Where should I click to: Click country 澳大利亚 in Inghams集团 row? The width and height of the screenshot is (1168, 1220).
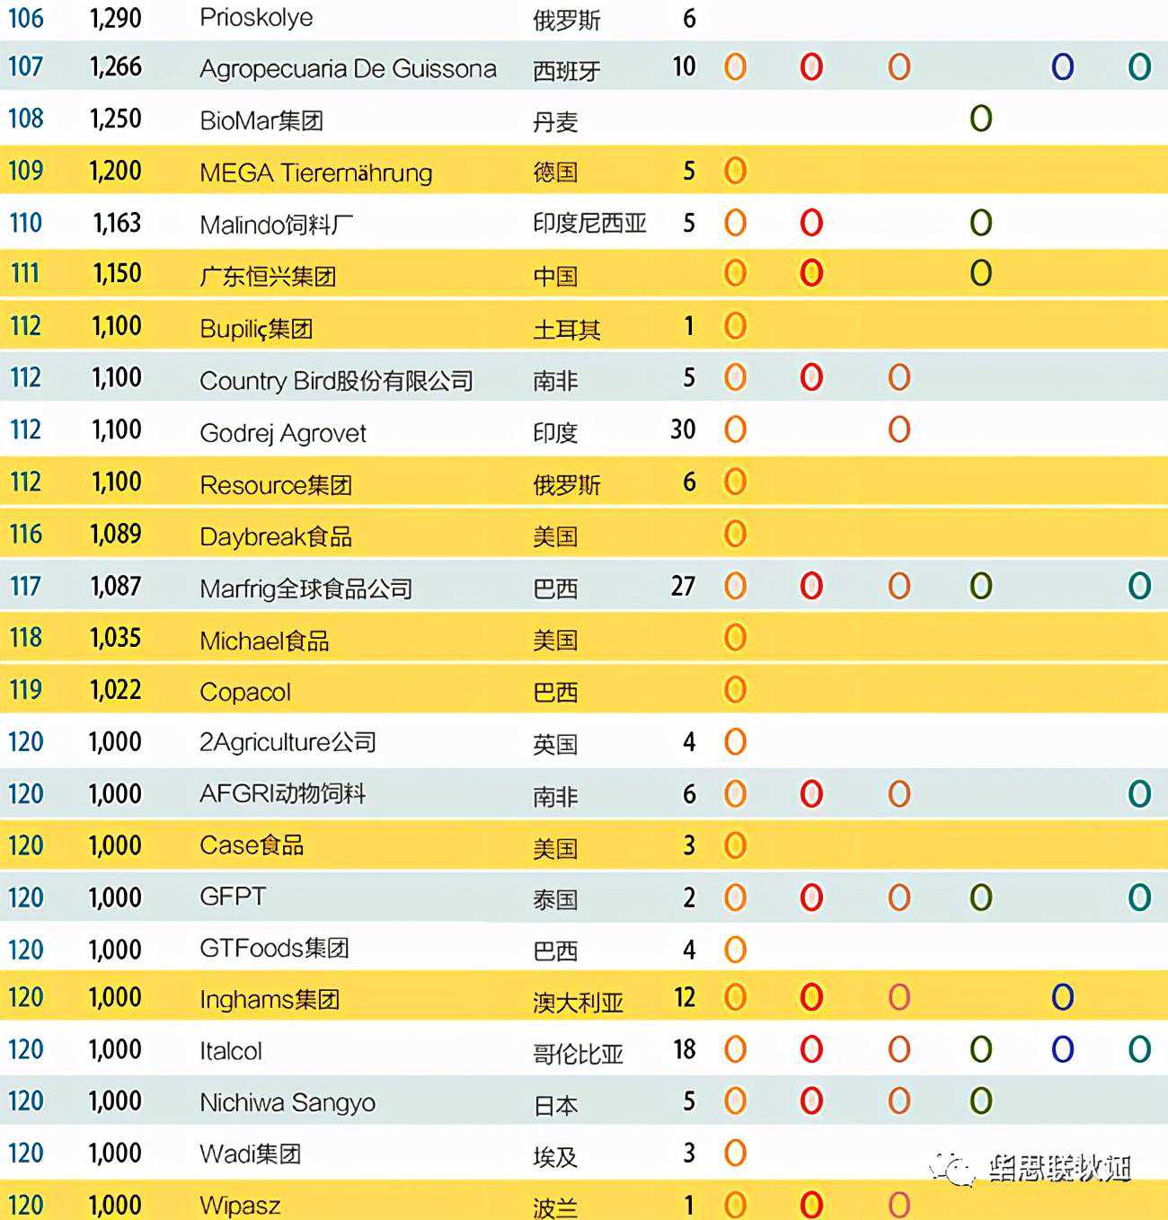tap(578, 1002)
